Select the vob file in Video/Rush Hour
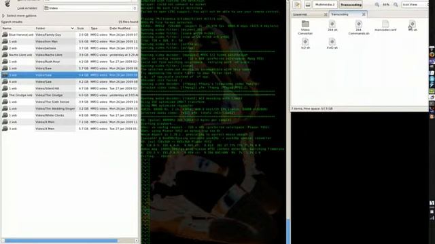This screenshot has height=244, width=435. point(69,62)
